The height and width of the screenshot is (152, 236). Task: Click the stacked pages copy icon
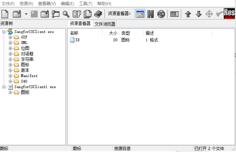(x=87, y=14)
